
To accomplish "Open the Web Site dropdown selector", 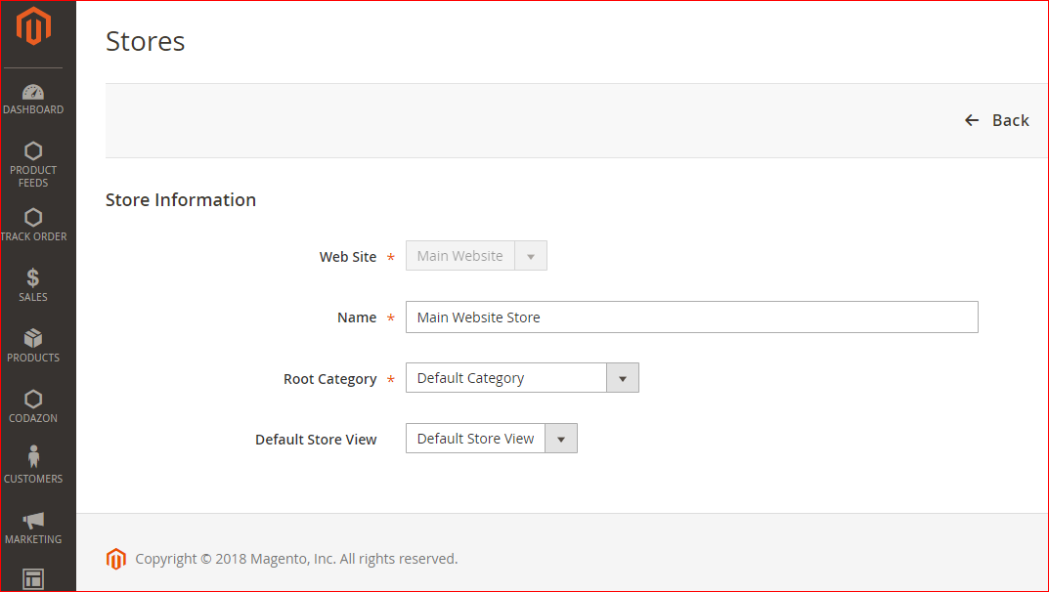I will [x=531, y=255].
